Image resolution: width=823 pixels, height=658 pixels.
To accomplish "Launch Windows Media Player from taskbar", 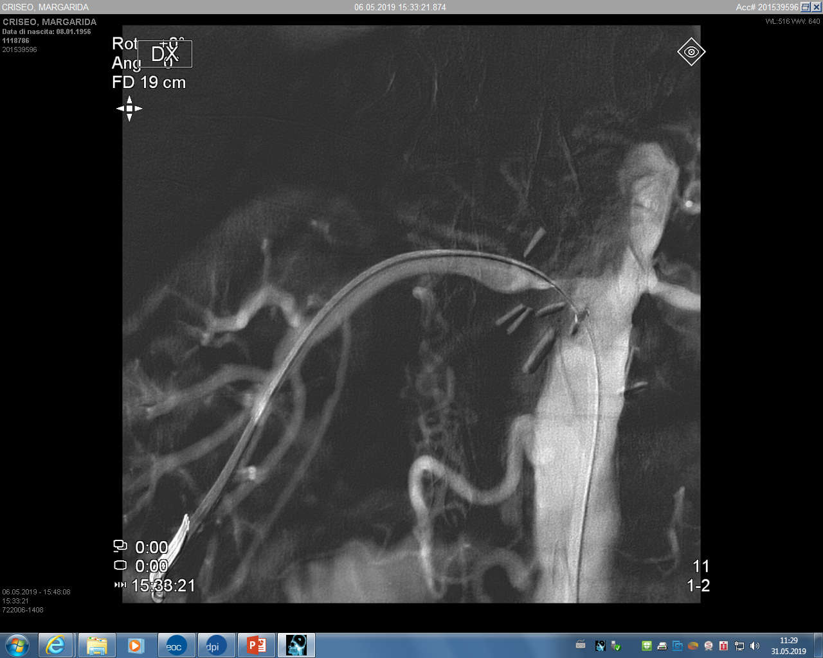I will pyautogui.click(x=136, y=645).
